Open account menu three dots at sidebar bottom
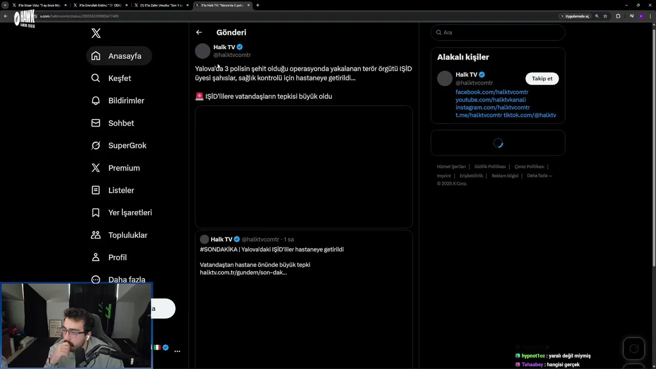The width and height of the screenshot is (656, 369). (177, 351)
